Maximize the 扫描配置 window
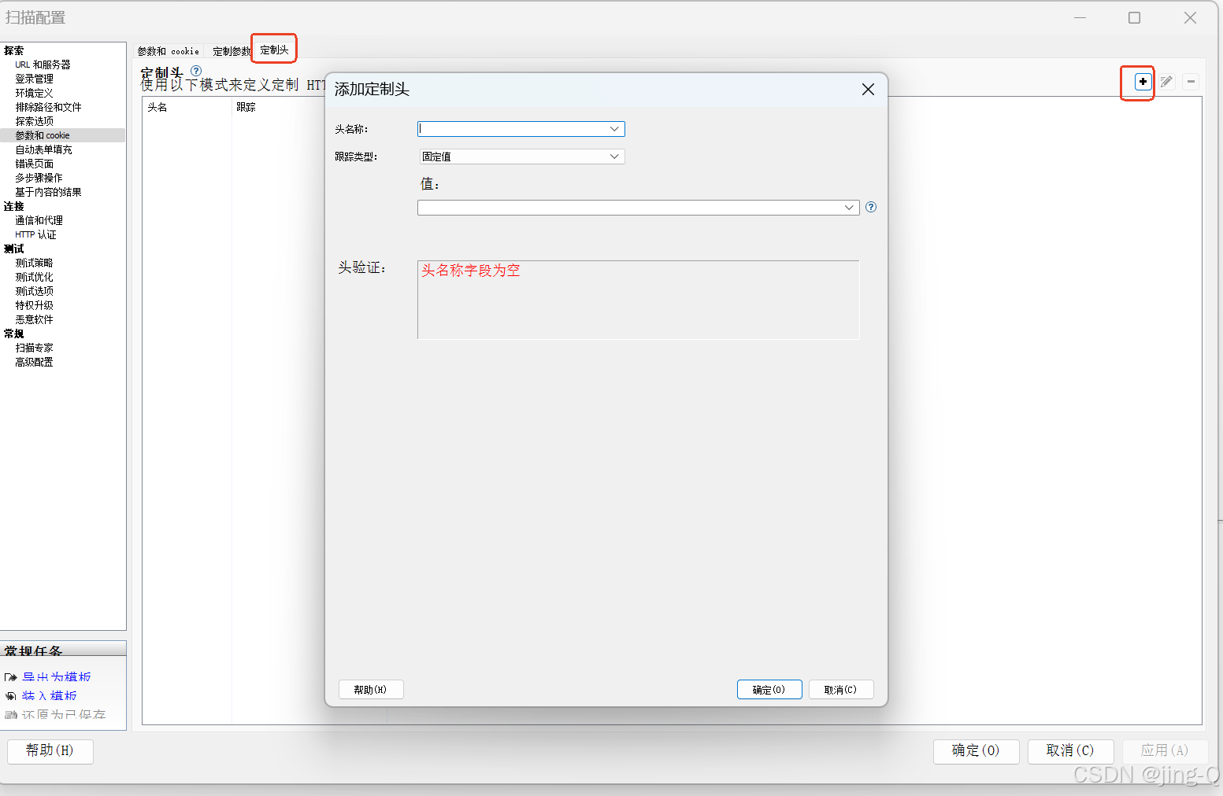Screen dimensions: 1223x796 (x=1134, y=17)
